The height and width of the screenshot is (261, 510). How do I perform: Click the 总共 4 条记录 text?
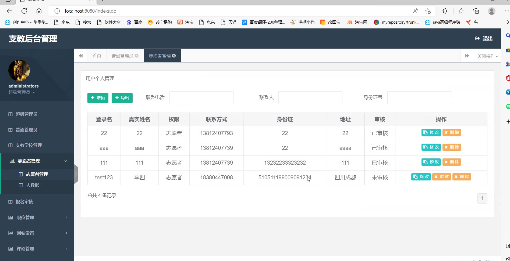click(102, 195)
